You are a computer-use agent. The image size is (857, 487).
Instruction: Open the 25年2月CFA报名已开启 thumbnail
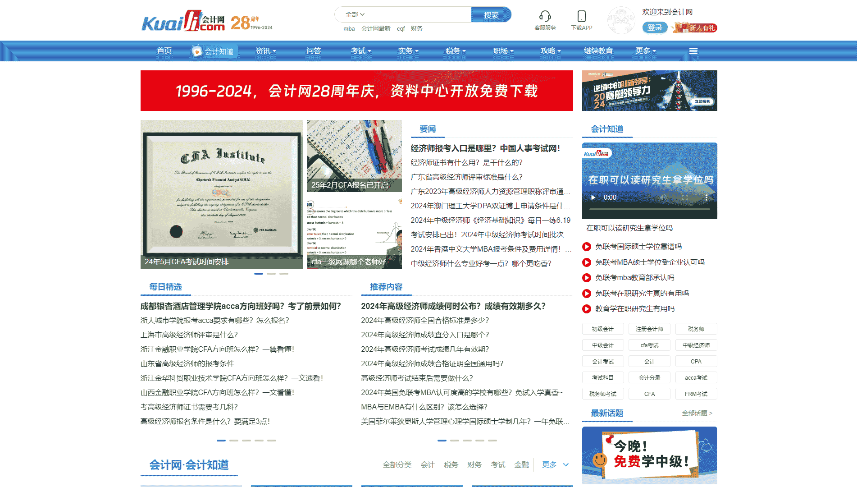355,156
